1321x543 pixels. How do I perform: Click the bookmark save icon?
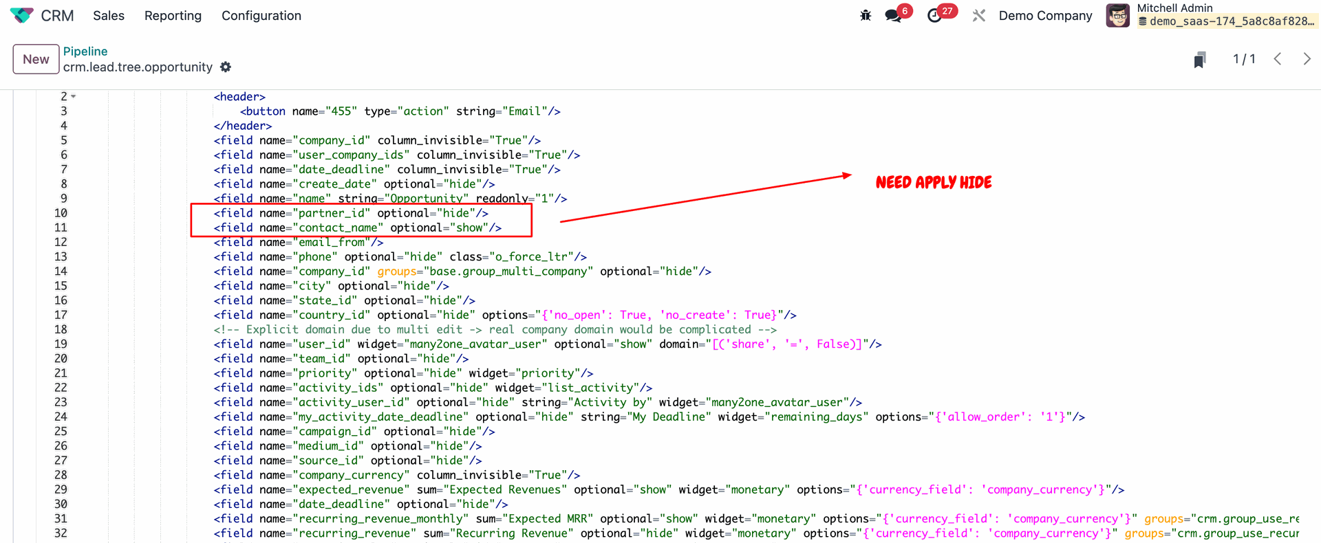coord(1200,59)
